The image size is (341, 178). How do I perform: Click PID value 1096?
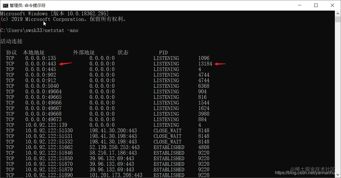[x=204, y=58]
